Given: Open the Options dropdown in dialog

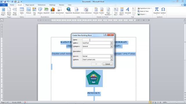Looking at the screenshot, I should pos(112,60).
